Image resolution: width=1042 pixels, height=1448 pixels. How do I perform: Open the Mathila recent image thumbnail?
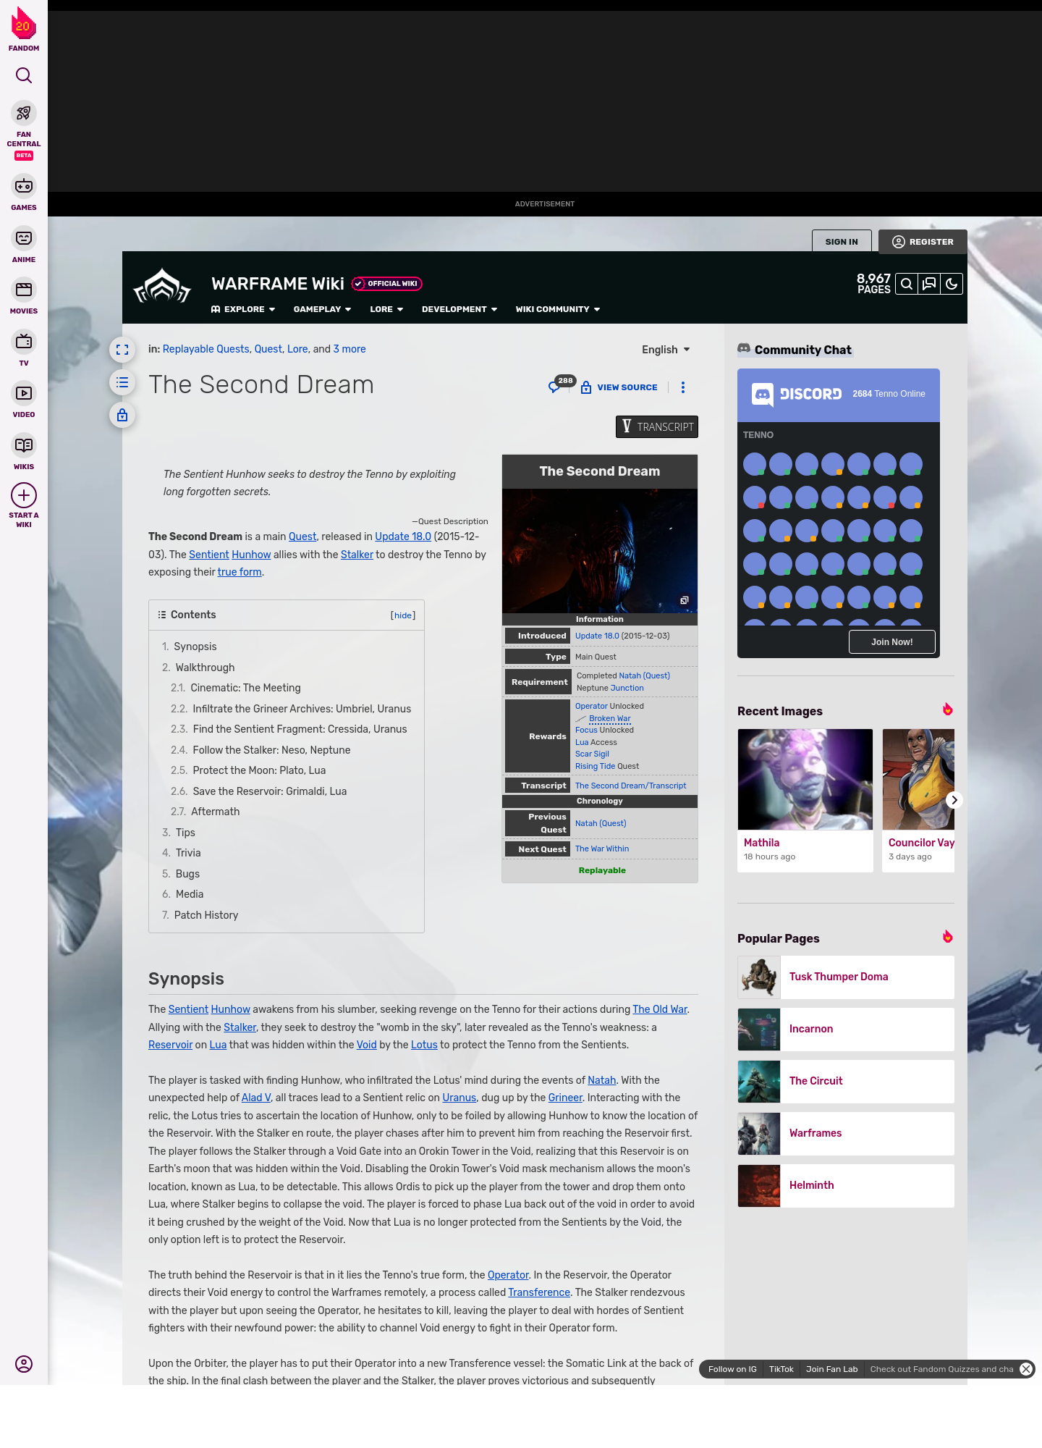[x=805, y=779]
